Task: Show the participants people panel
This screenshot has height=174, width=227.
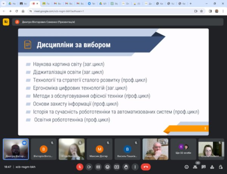Action: (x=195, y=166)
